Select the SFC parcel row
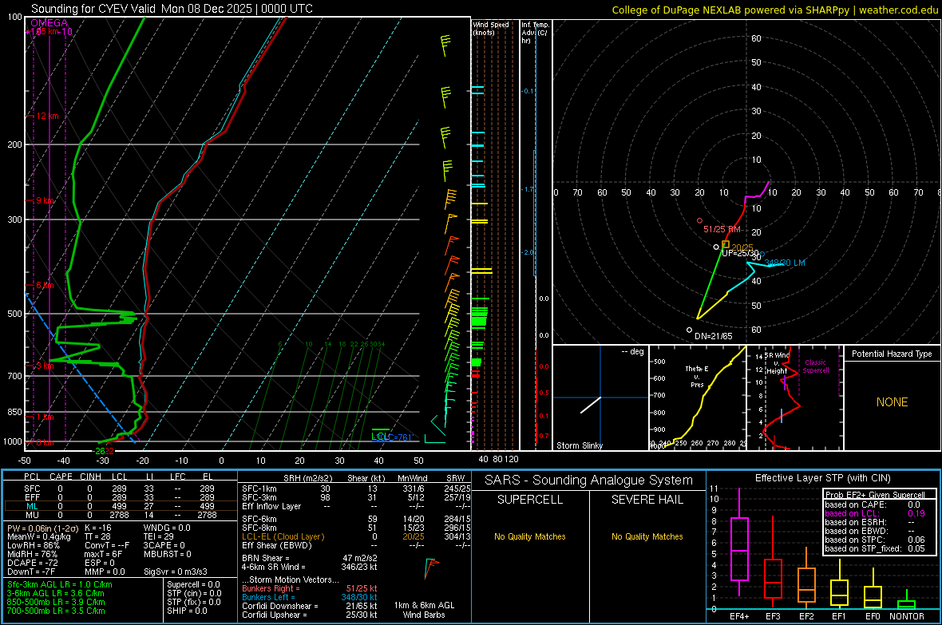Viewport: 942px width, 625px height. point(120,489)
